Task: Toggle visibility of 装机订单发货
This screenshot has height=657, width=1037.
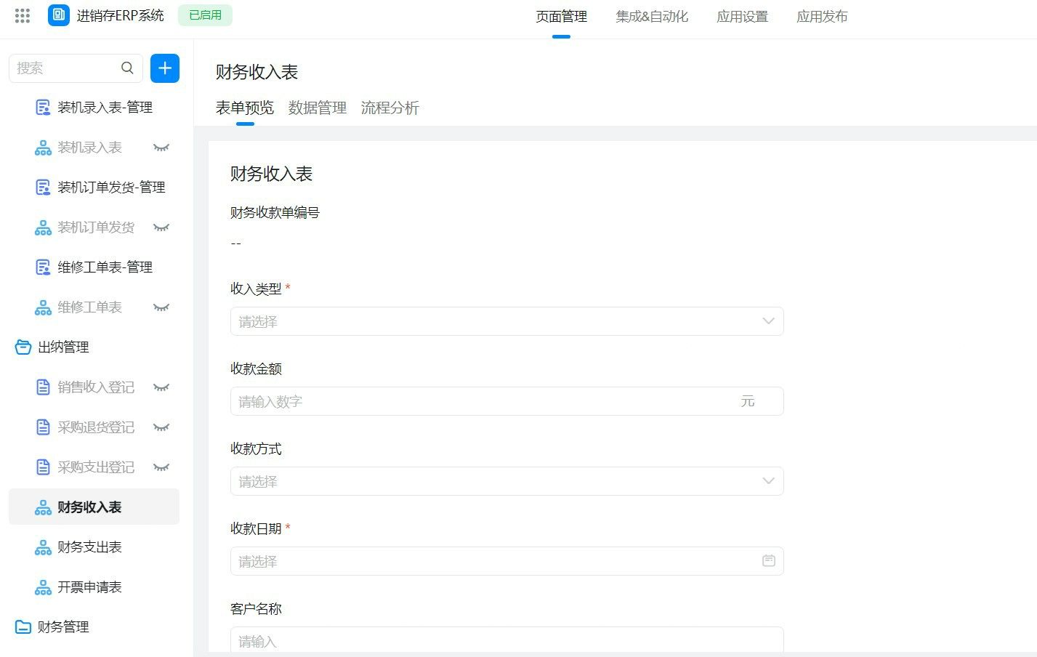Action: (x=161, y=227)
